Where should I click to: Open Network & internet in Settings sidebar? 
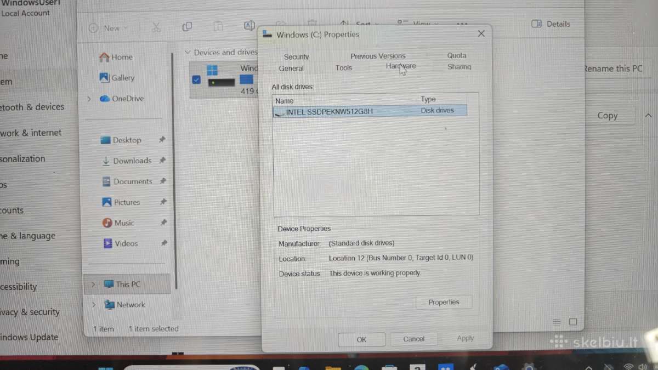[31, 133]
